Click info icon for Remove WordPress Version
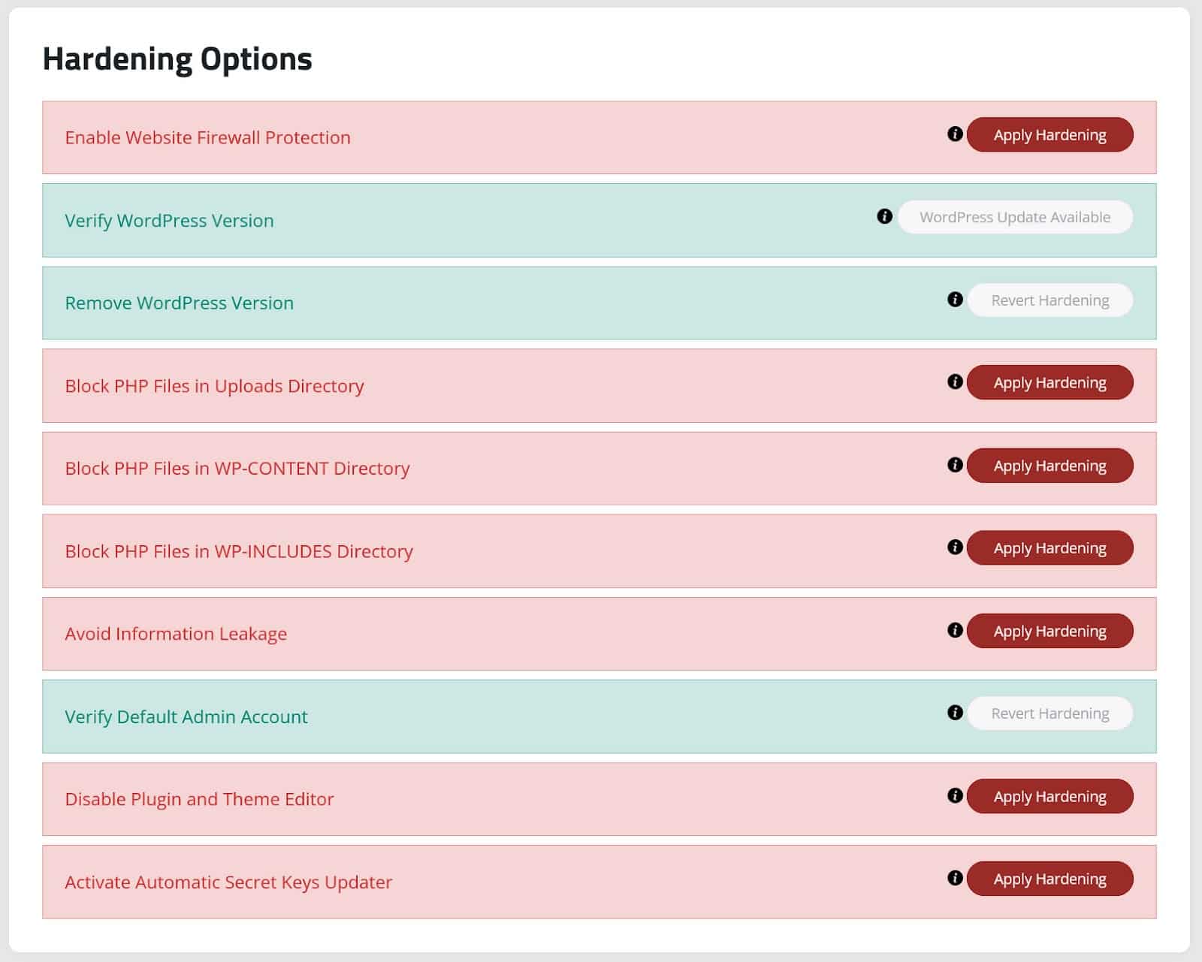Viewport: 1202px width, 962px height. (955, 300)
